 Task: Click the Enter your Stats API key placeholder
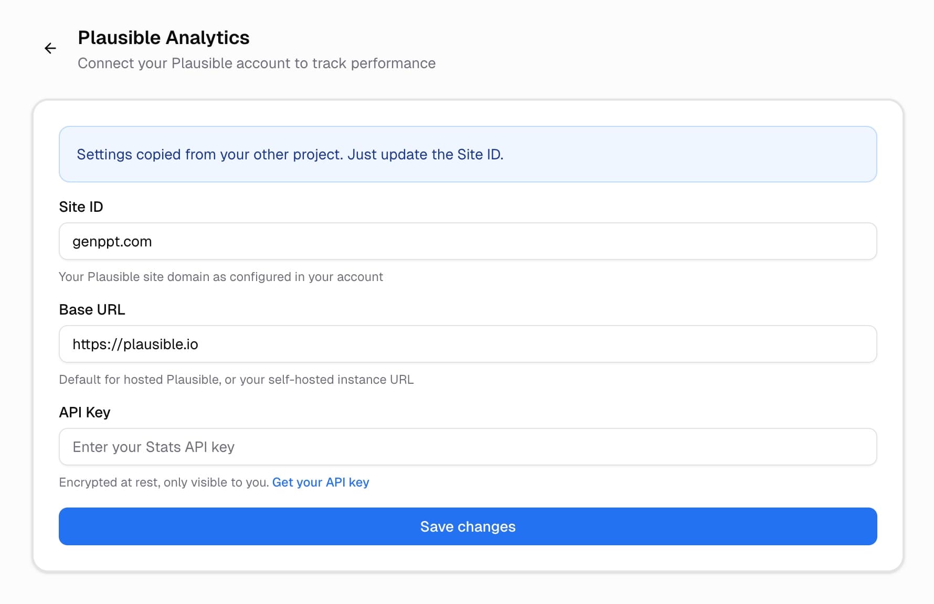pyautogui.click(x=153, y=447)
